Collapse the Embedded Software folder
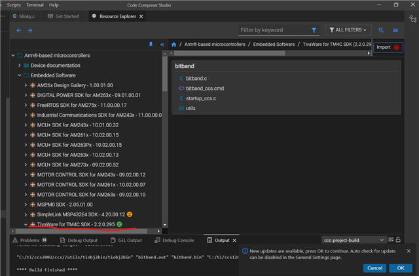Image resolution: width=419 pixels, height=276 pixels. click(x=19, y=75)
